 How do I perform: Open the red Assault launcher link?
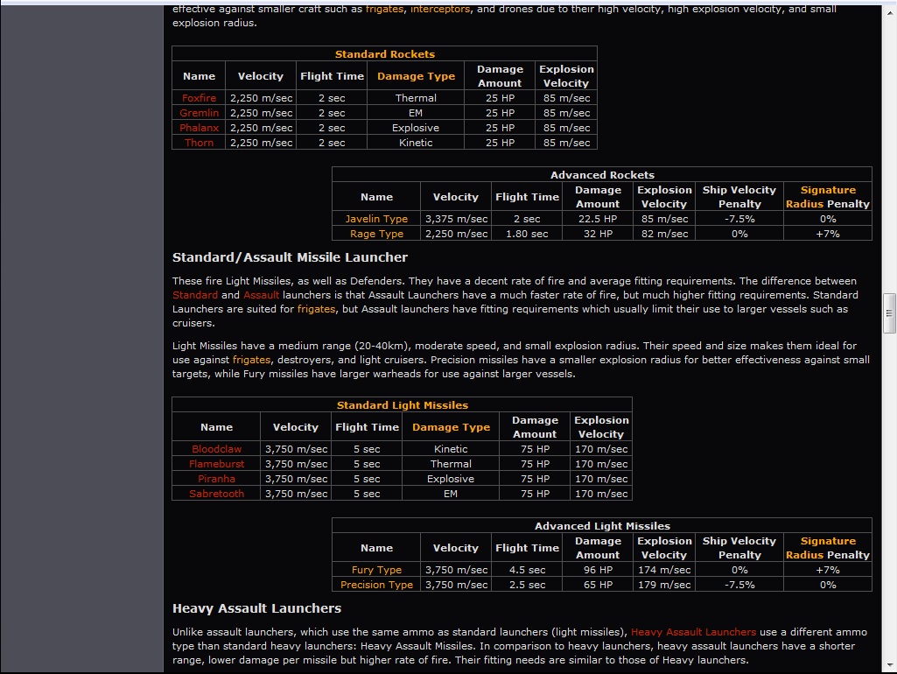click(261, 295)
